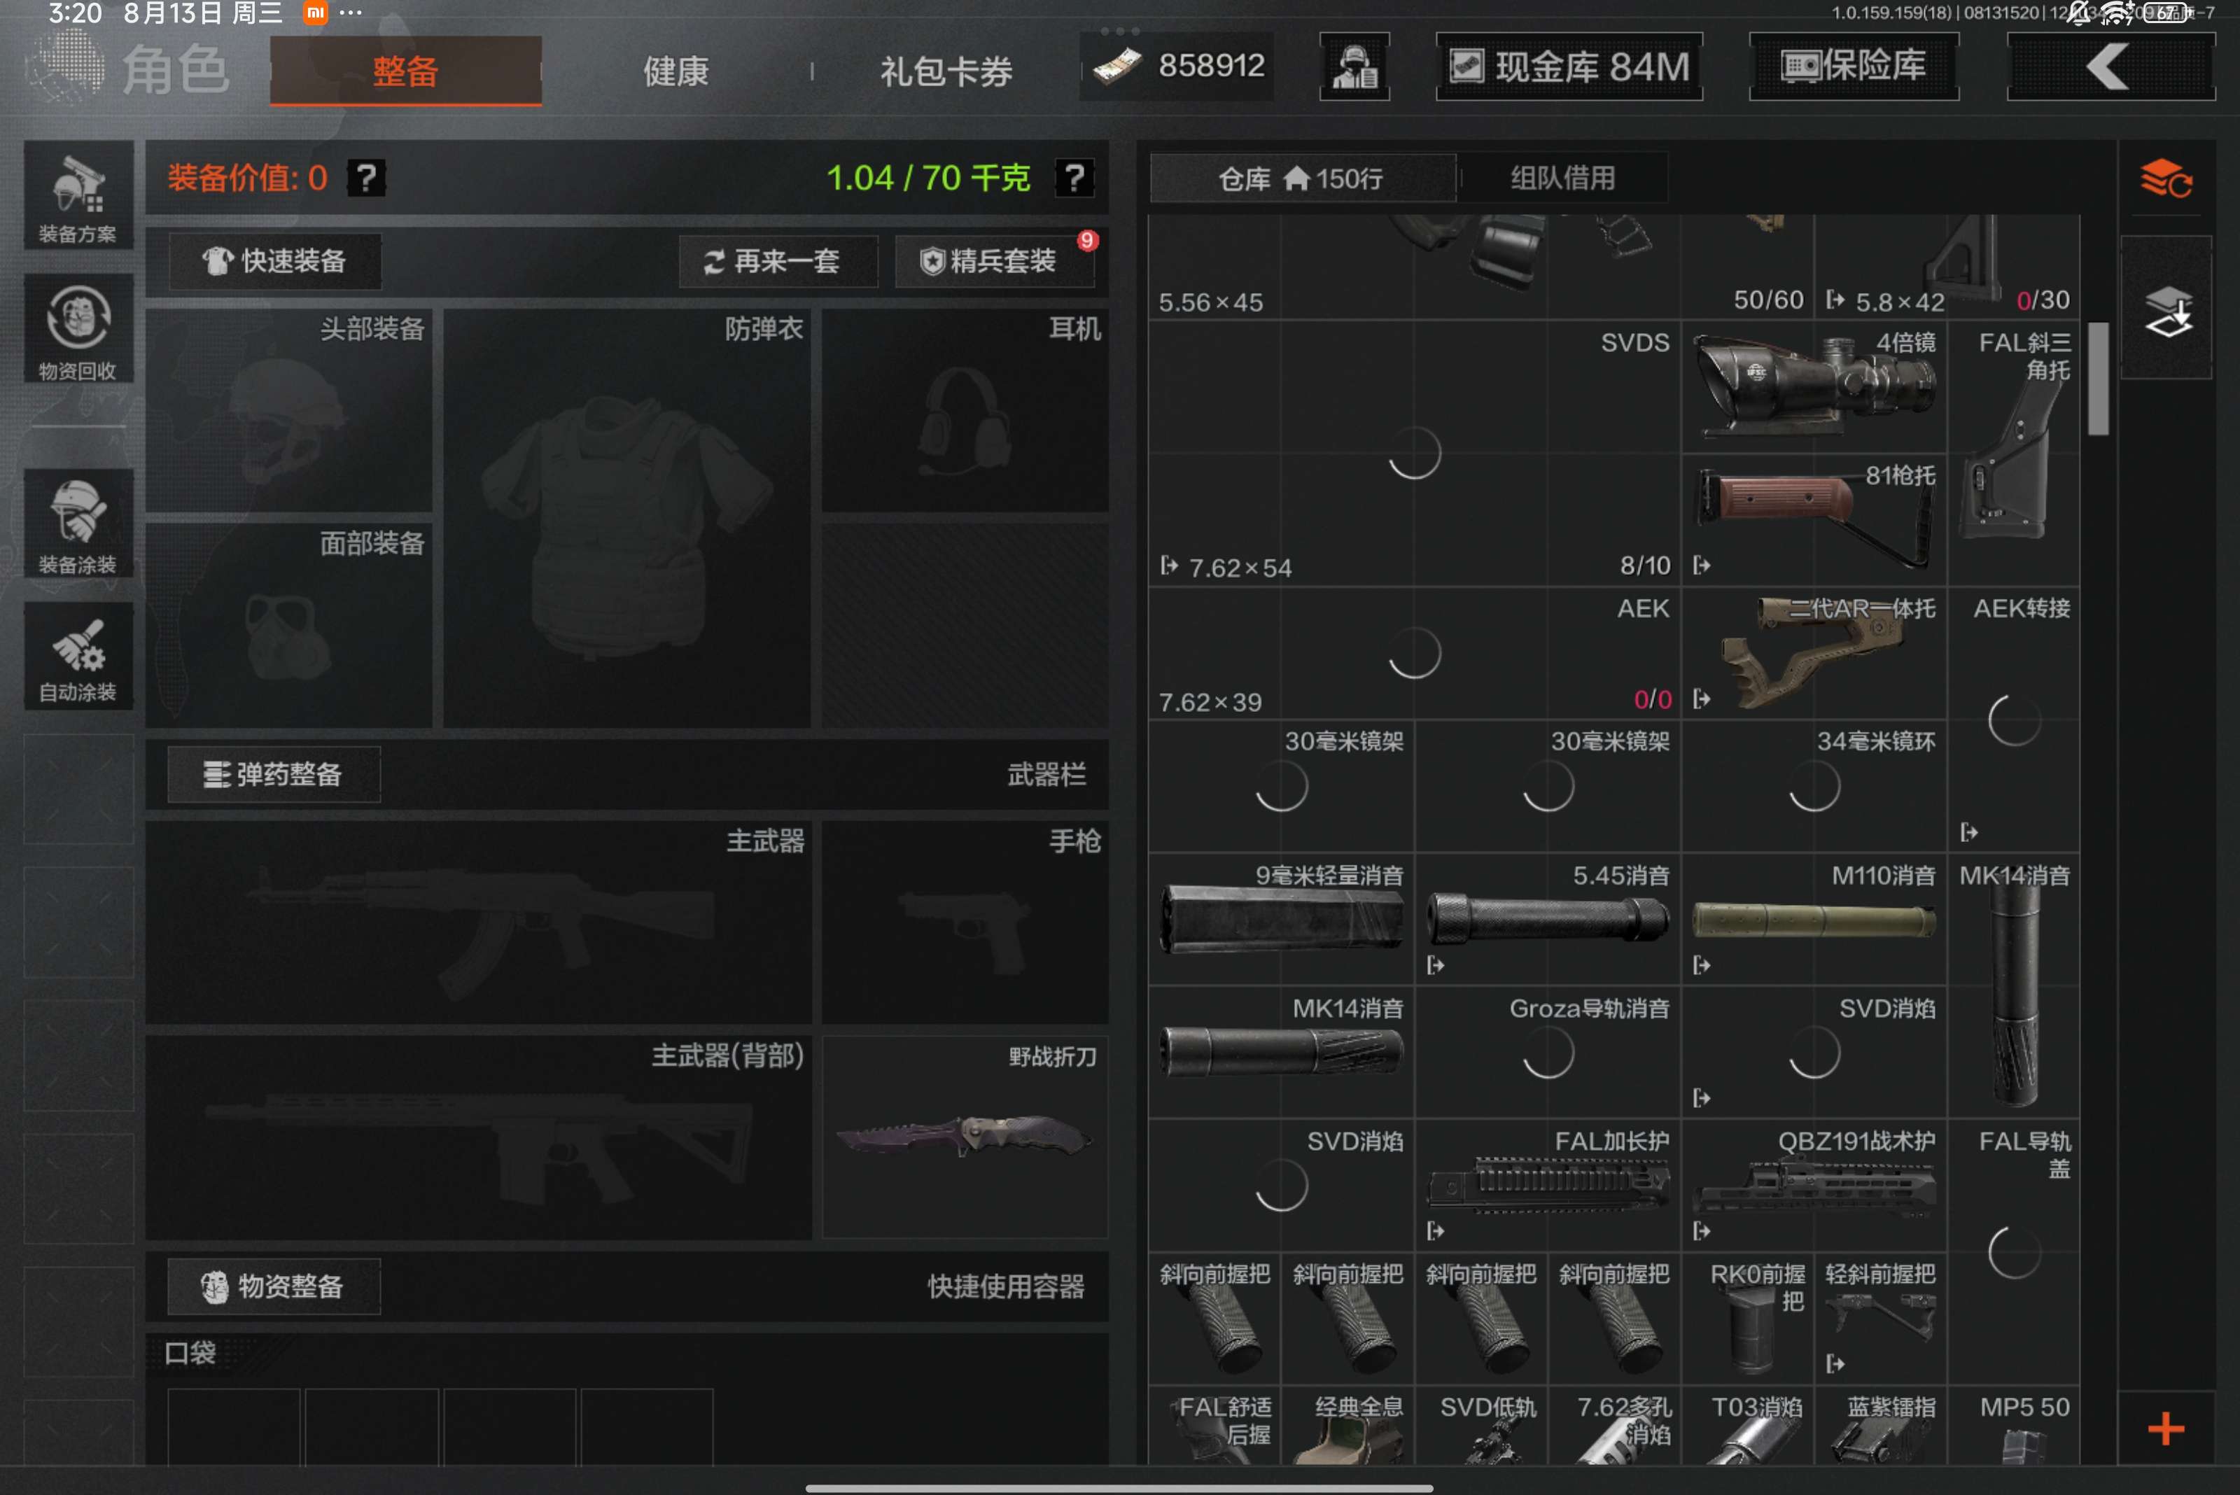Switch to the 整备 tab
This screenshot has width=2240, height=1495.
[x=406, y=71]
